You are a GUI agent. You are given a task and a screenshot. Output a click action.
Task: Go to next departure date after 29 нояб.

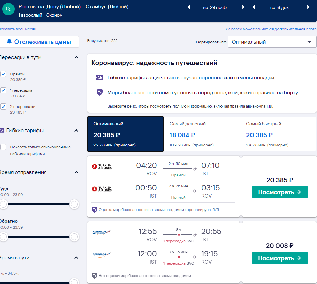click(x=243, y=7)
